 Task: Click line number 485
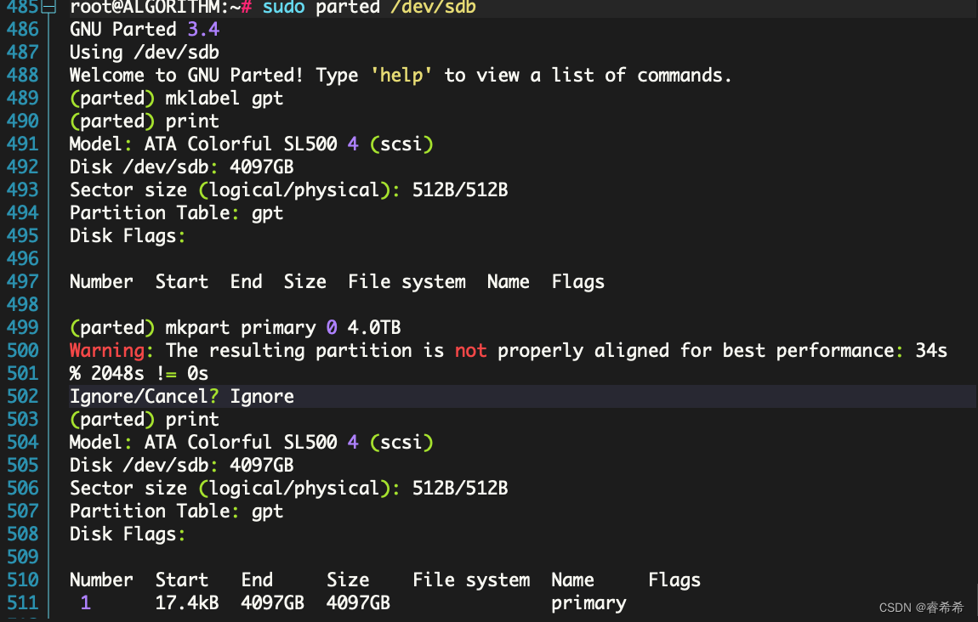(23, 8)
